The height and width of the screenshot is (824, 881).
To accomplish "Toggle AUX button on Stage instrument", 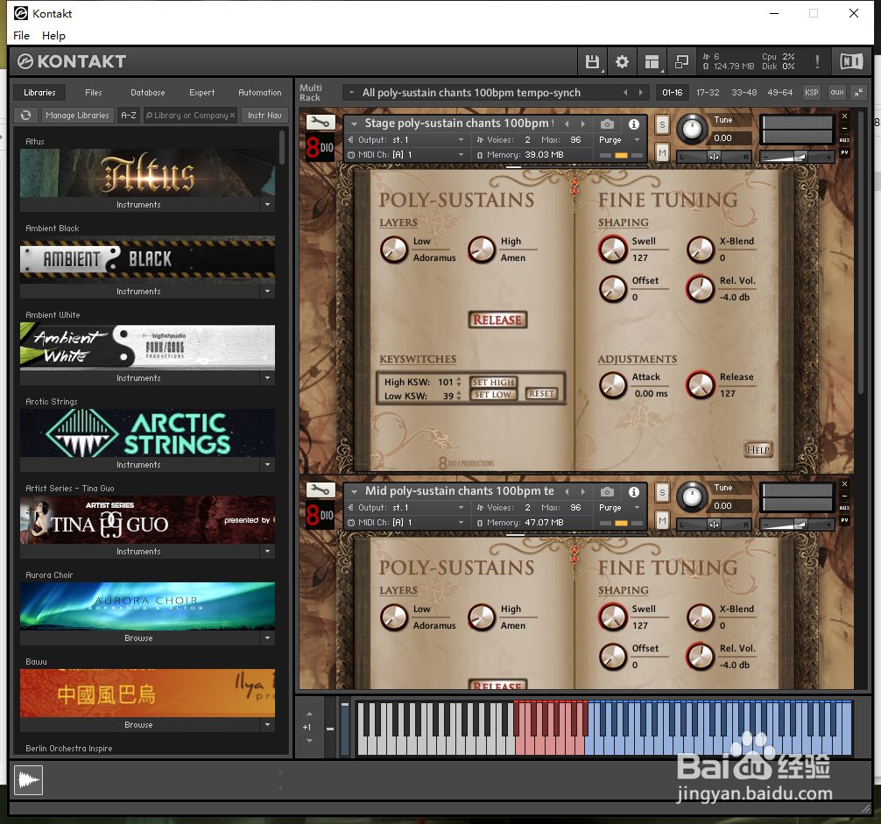I will [x=844, y=140].
